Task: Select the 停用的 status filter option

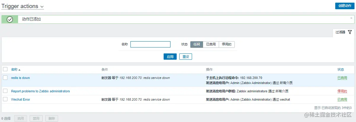Action: click(226, 44)
